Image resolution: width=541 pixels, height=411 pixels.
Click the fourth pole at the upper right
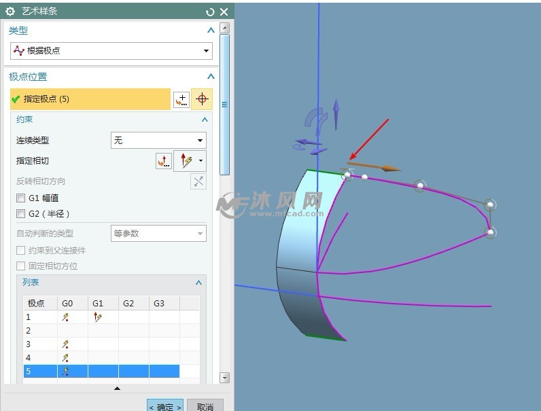point(490,204)
